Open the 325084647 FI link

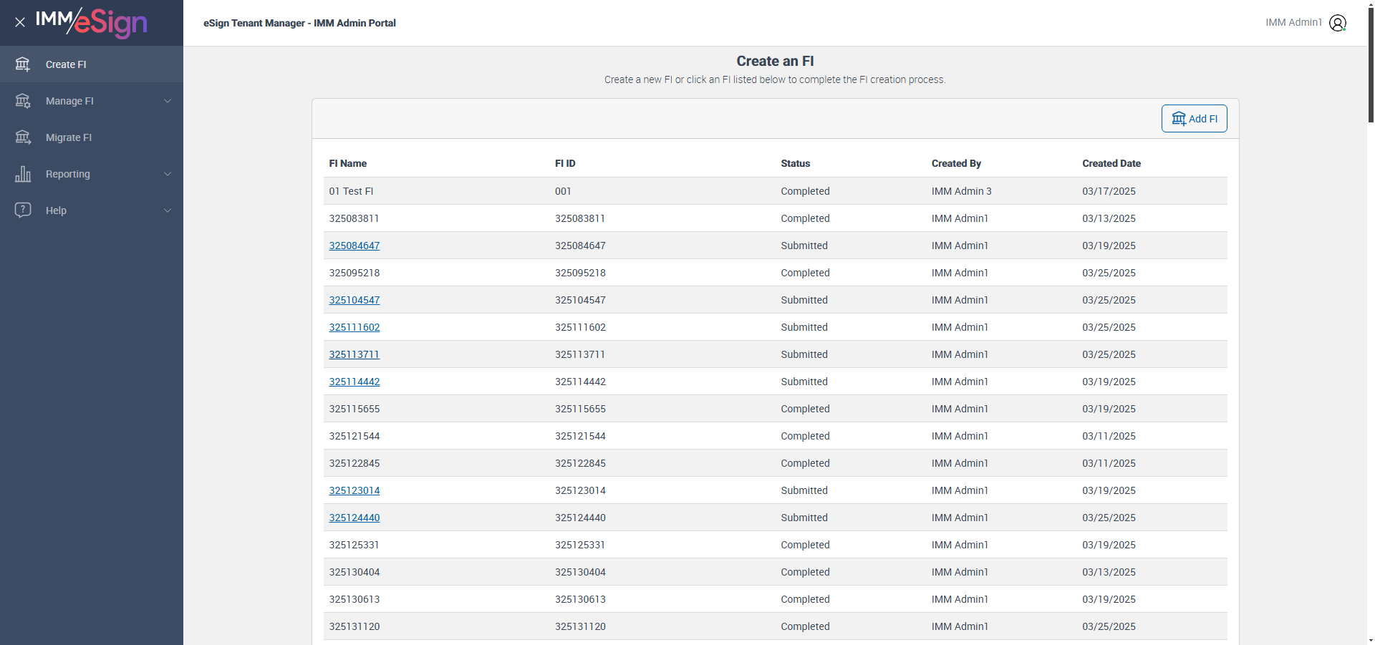[354, 246]
